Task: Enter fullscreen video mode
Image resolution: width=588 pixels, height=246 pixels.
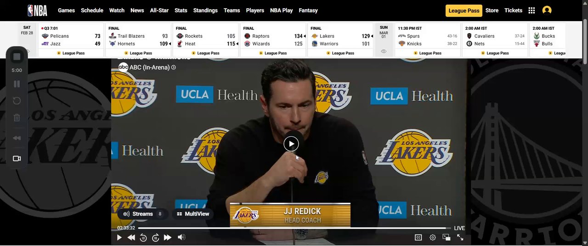Action: (x=460, y=237)
